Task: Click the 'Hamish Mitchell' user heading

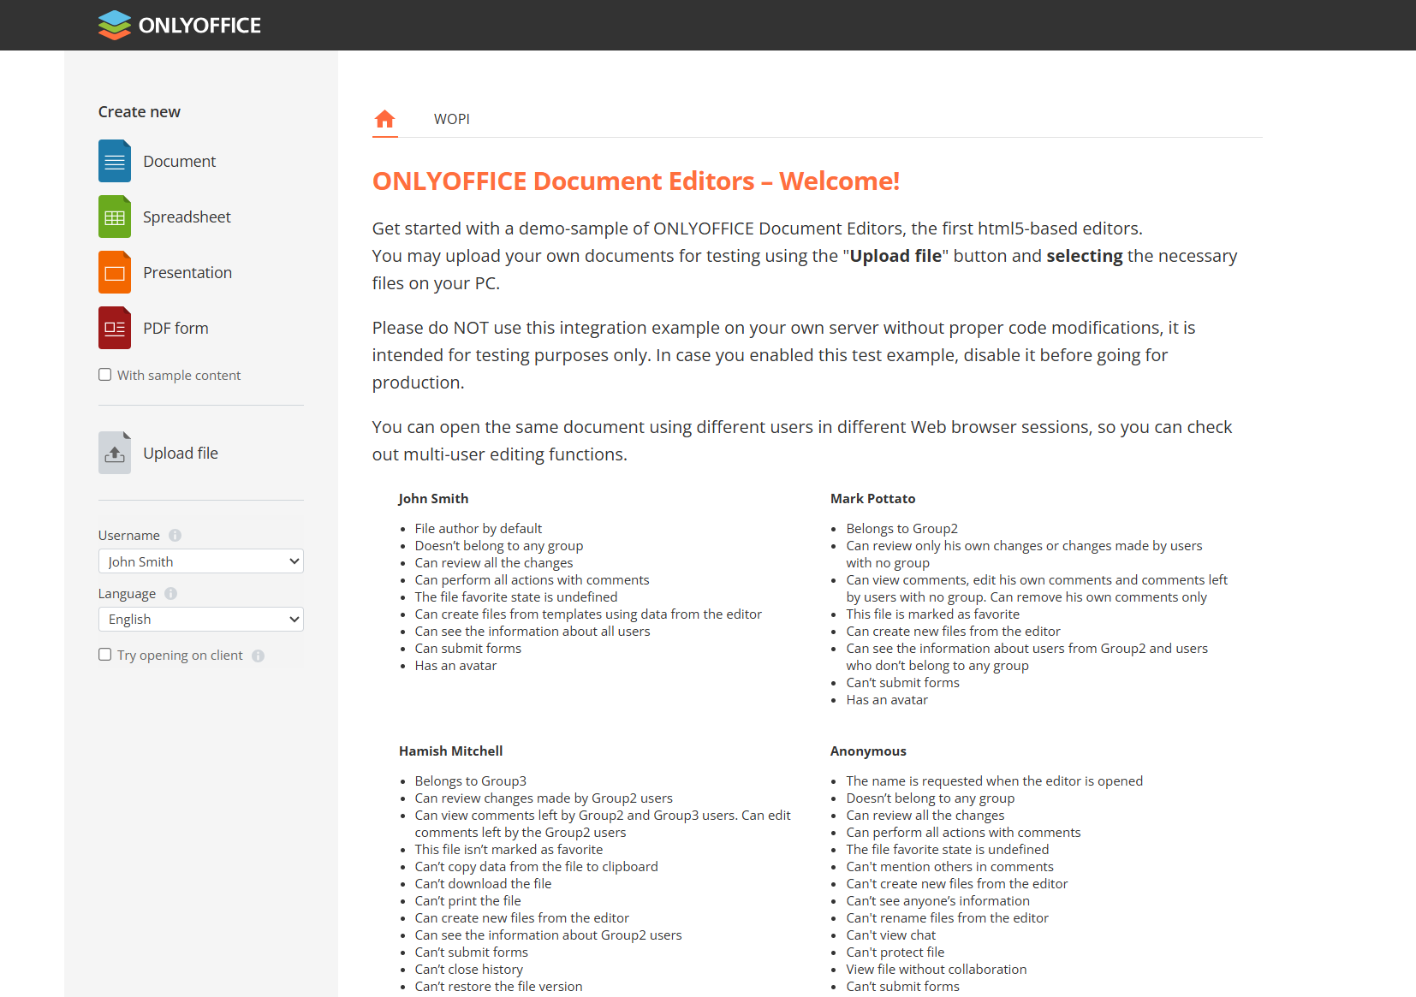Action: pyautogui.click(x=450, y=751)
